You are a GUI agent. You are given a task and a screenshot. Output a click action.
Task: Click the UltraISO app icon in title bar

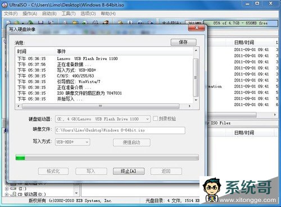pos(4,5)
